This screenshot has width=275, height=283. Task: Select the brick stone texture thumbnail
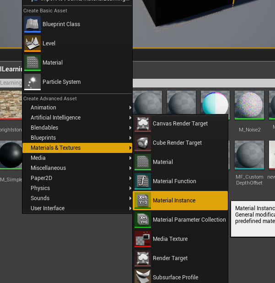point(11,105)
